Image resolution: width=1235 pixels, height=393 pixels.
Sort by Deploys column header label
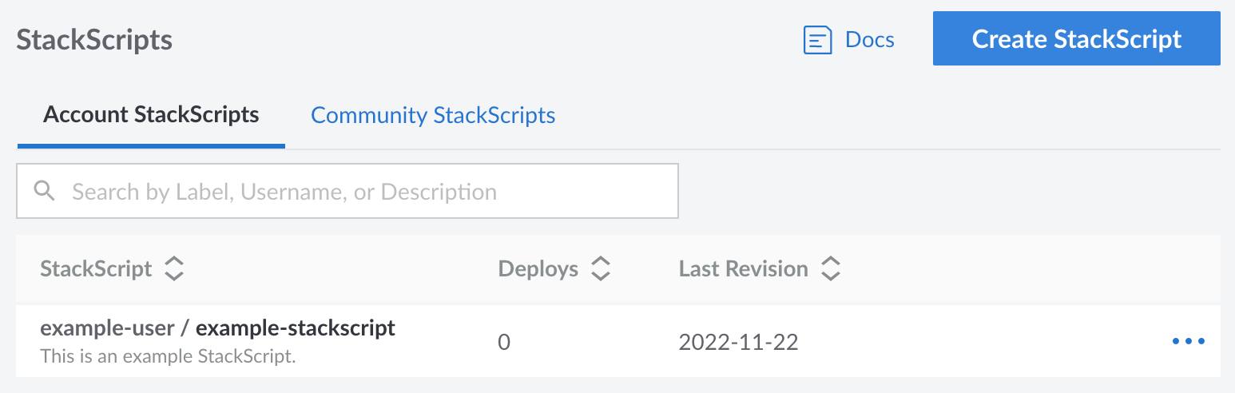pos(538,269)
